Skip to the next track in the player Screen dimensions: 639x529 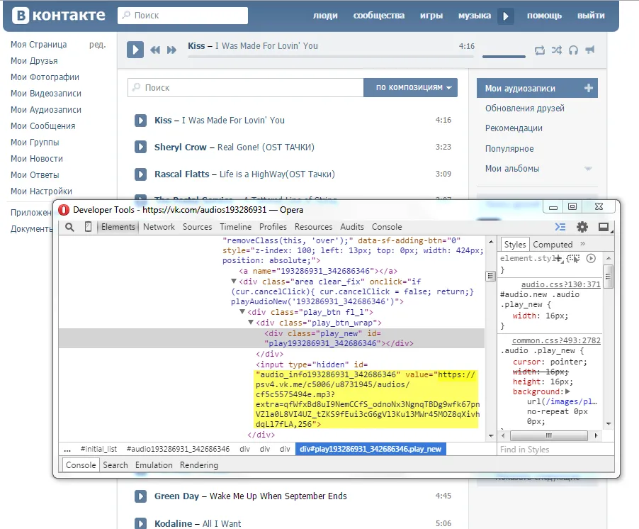point(171,50)
